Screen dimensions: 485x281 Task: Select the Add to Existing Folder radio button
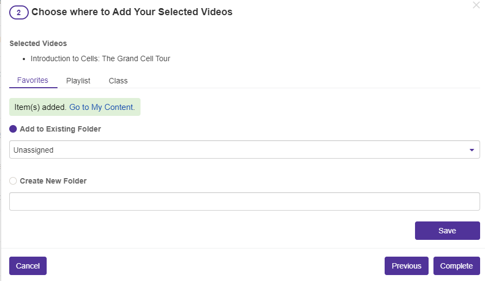pyautogui.click(x=13, y=129)
